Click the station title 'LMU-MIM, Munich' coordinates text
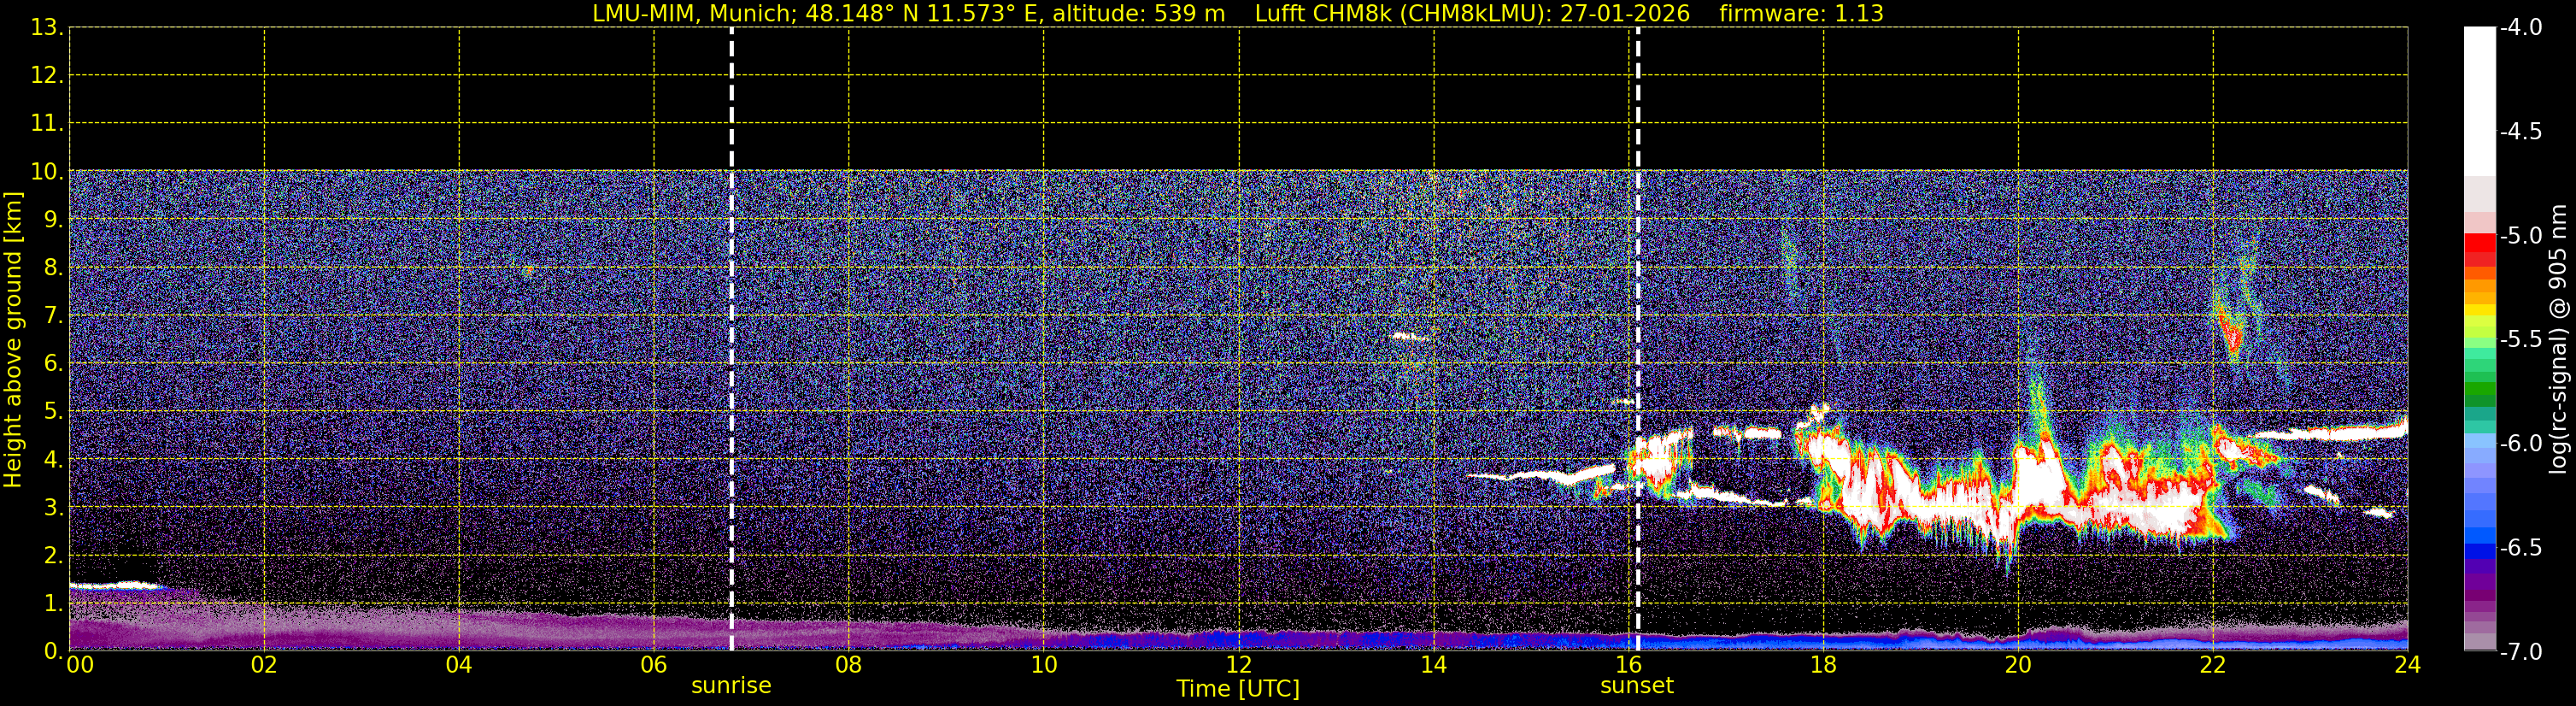 (x=908, y=14)
